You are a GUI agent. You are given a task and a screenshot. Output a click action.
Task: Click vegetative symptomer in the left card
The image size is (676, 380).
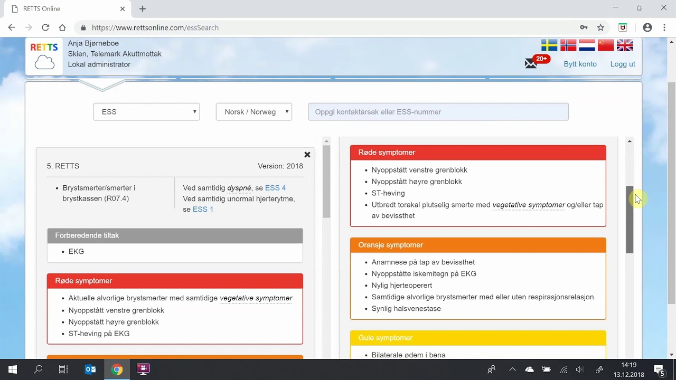point(256,298)
